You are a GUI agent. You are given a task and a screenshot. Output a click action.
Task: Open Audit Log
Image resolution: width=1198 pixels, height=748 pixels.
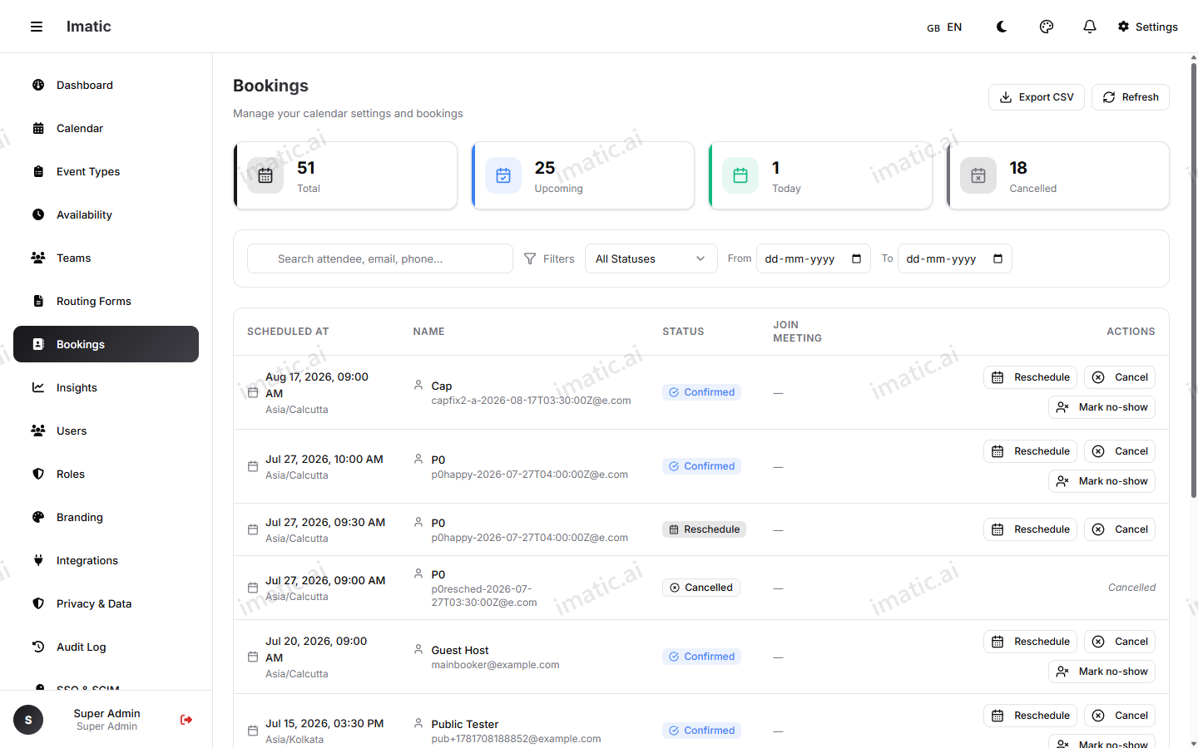[106, 647]
